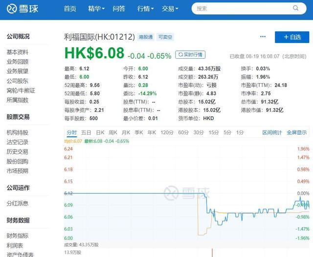Click the 总市值 value 91.32亿

[x=269, y=102]
